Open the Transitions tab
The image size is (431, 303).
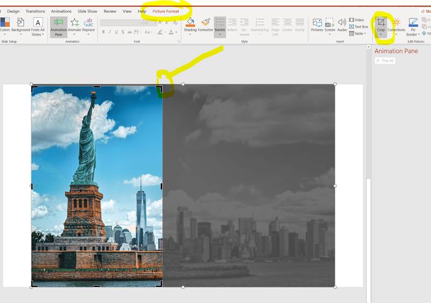35,11
